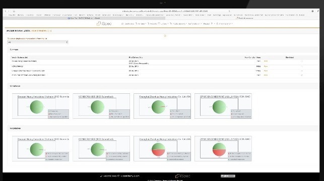Click the View link in the ZPMC Engineering row
This screenshot has height=181, width=324.
(266, 75)
